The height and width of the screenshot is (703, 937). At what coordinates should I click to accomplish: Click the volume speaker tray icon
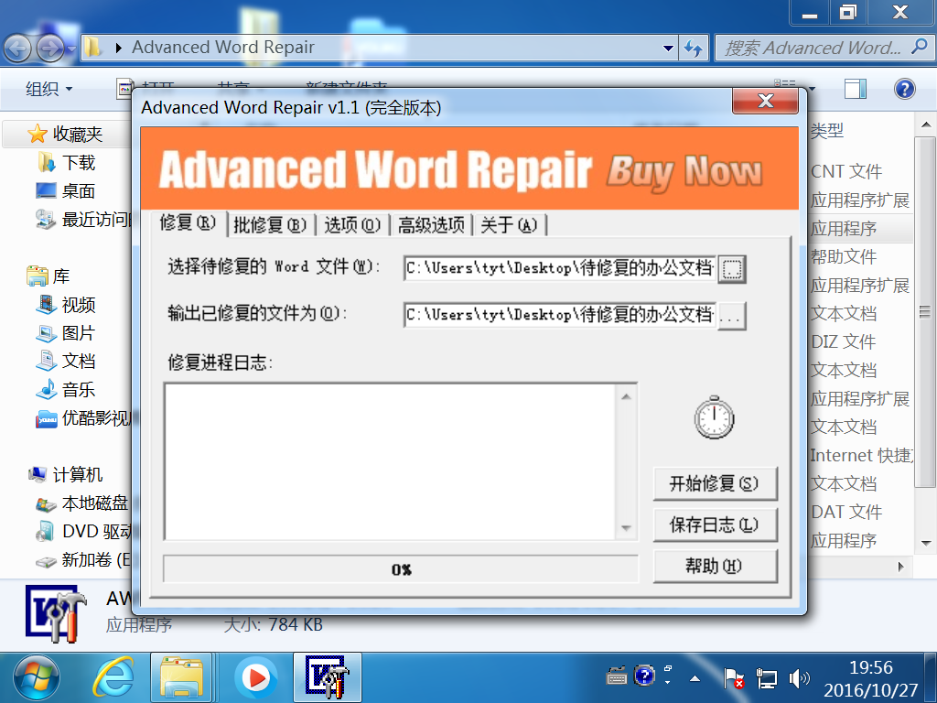[800, 678]
